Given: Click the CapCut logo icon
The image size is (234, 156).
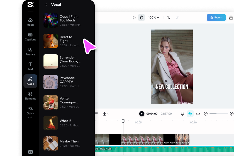Looking at the screenshot, I should click(x=30, y=4).
